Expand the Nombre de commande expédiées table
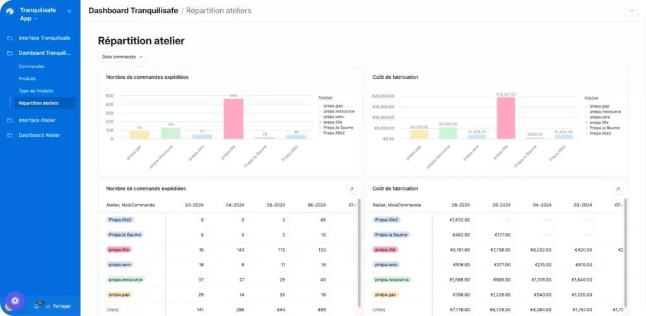 351,189
